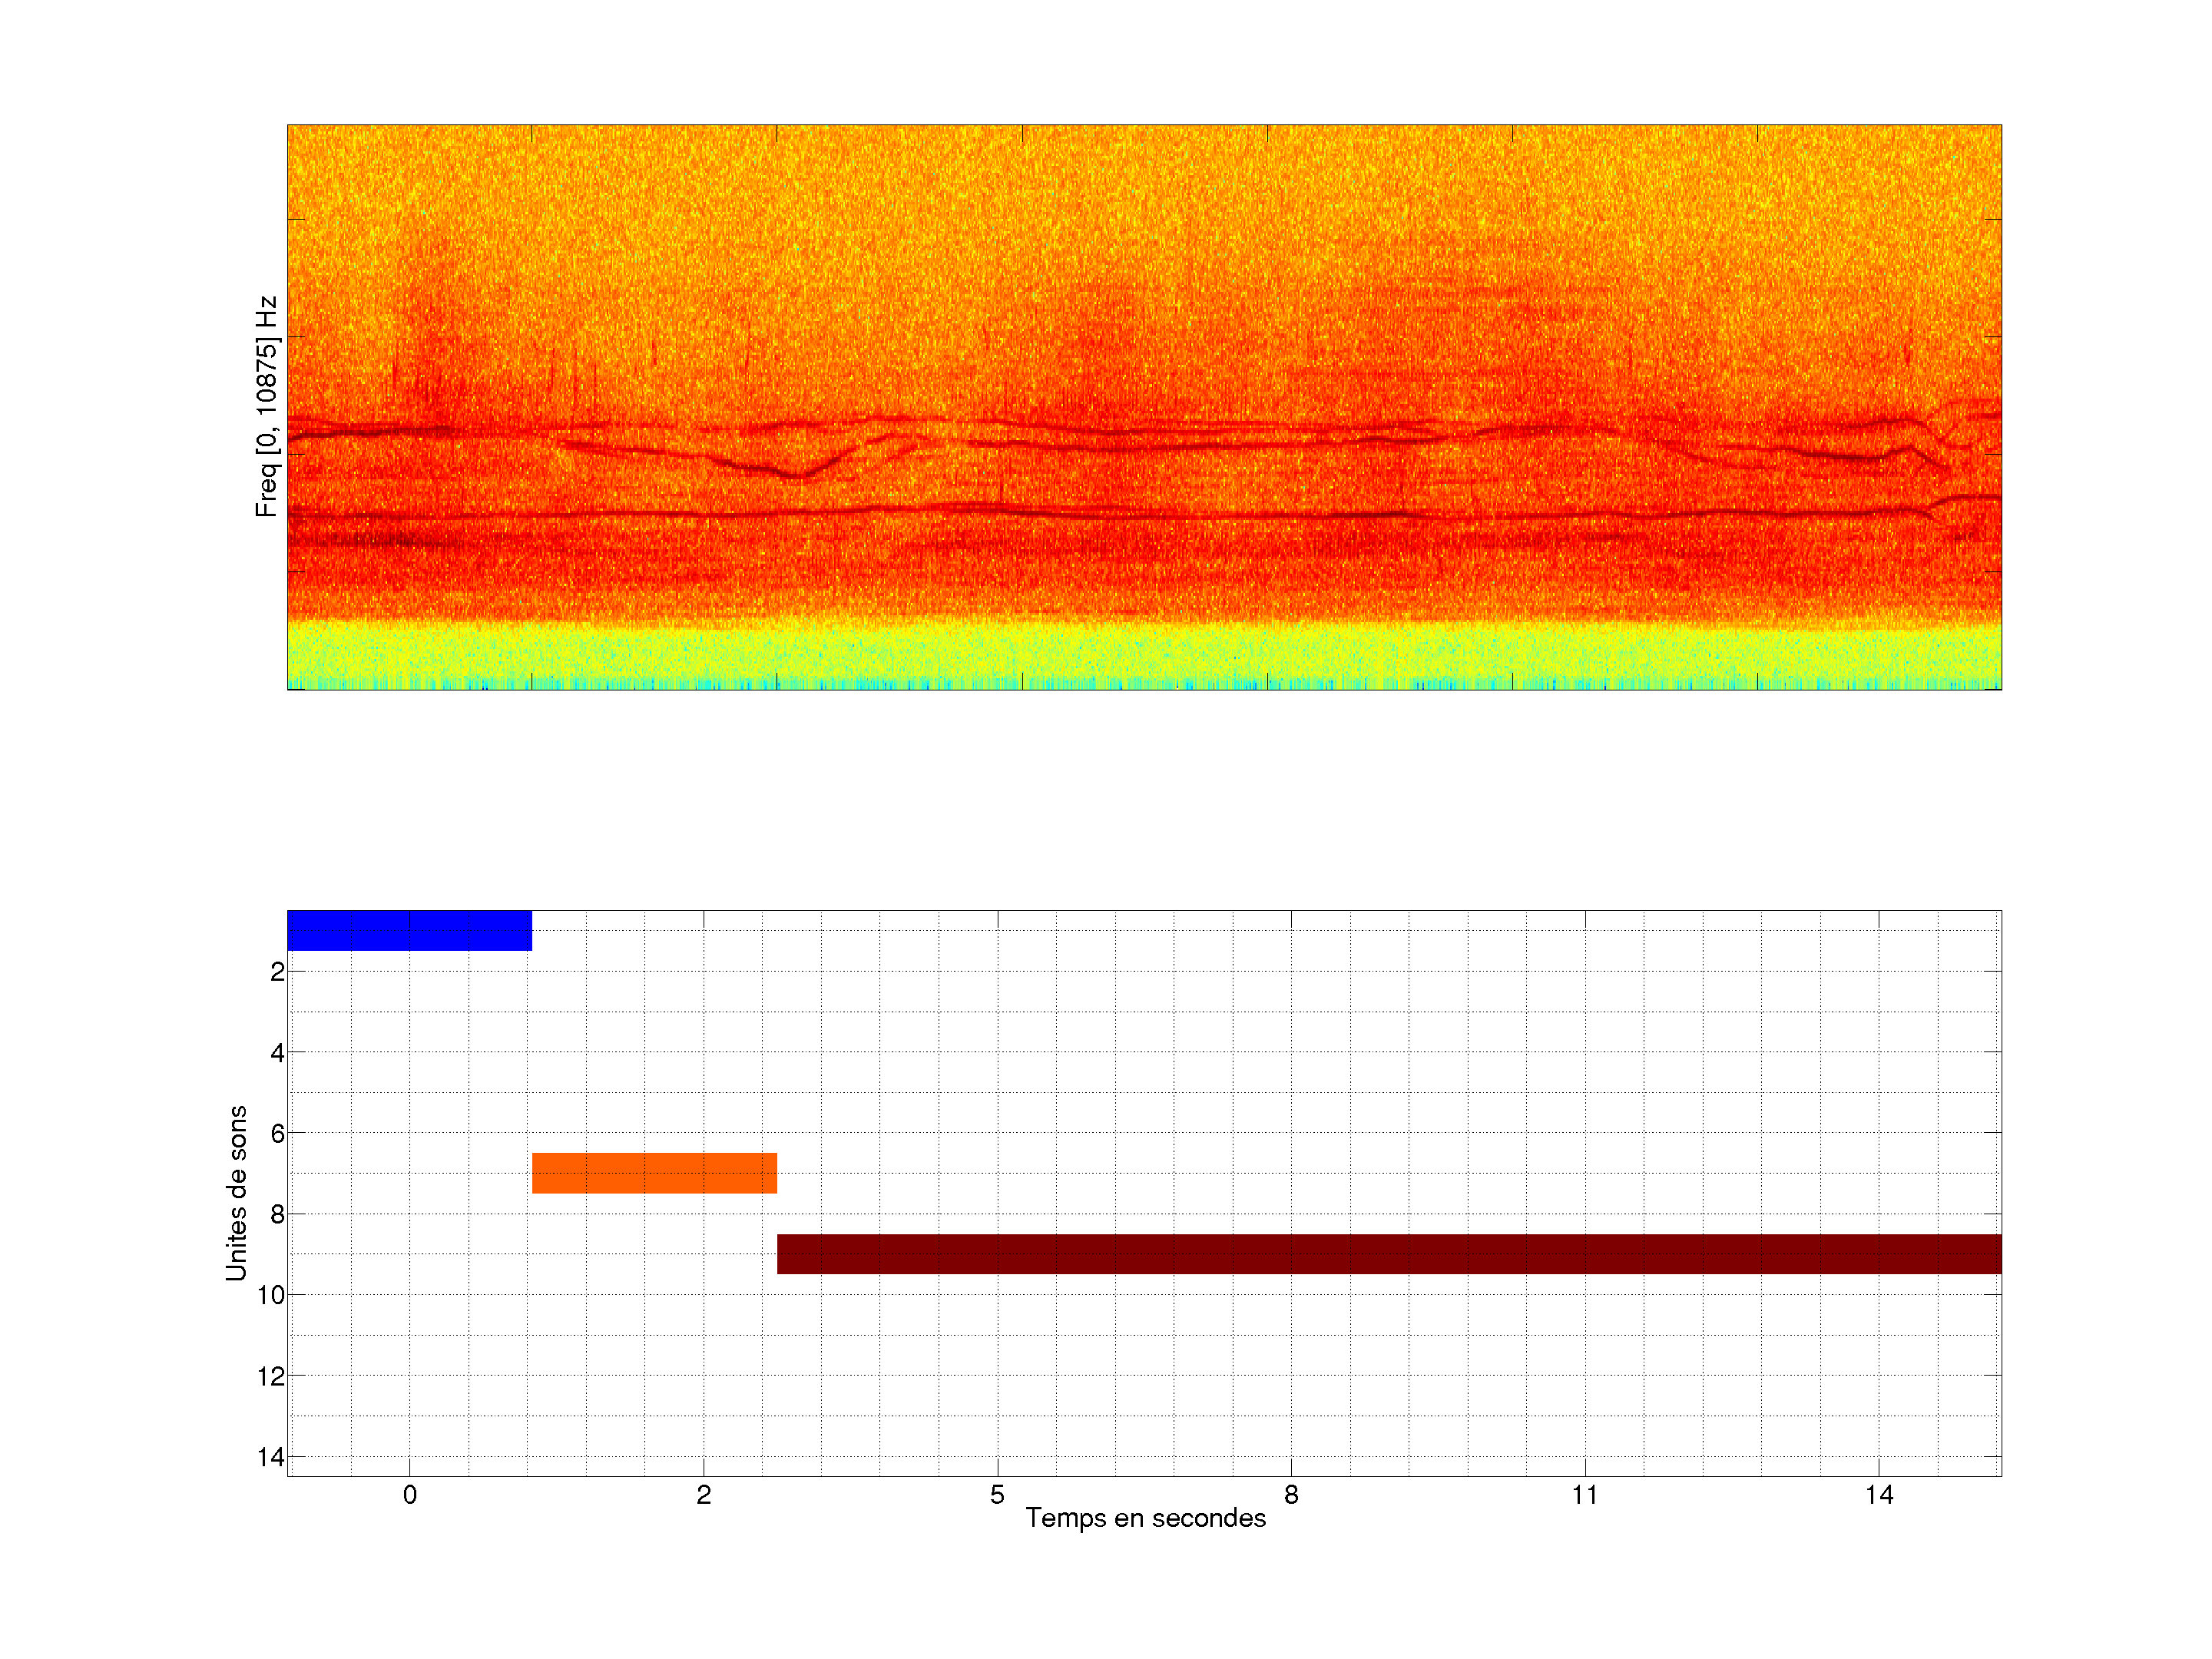Click the x-axis tick label 2

(x=703, y=1495)
